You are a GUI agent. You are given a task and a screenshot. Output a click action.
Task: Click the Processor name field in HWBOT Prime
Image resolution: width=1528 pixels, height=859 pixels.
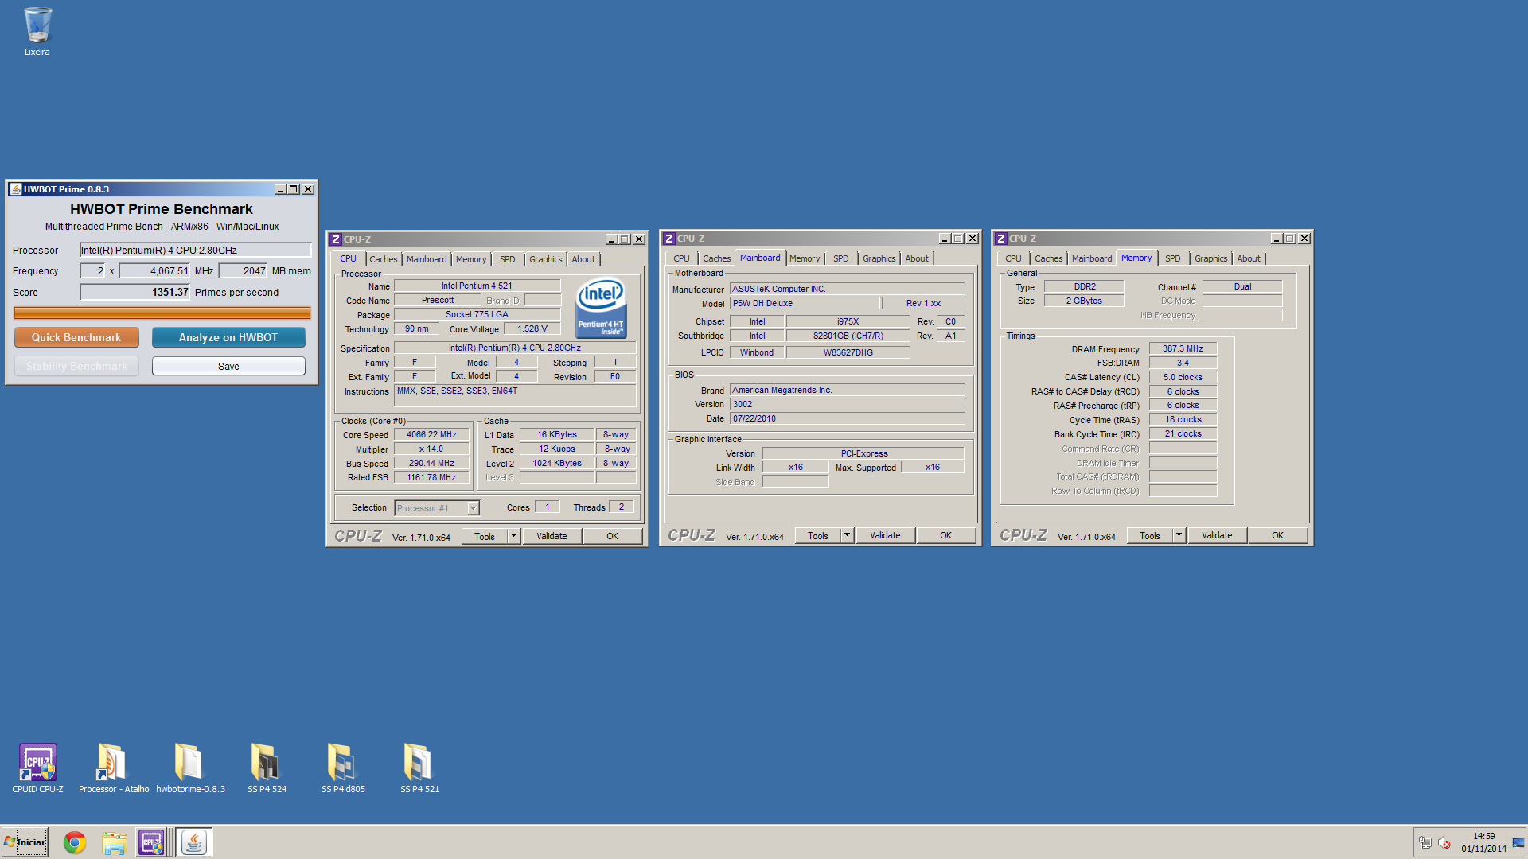coord(195,250)
